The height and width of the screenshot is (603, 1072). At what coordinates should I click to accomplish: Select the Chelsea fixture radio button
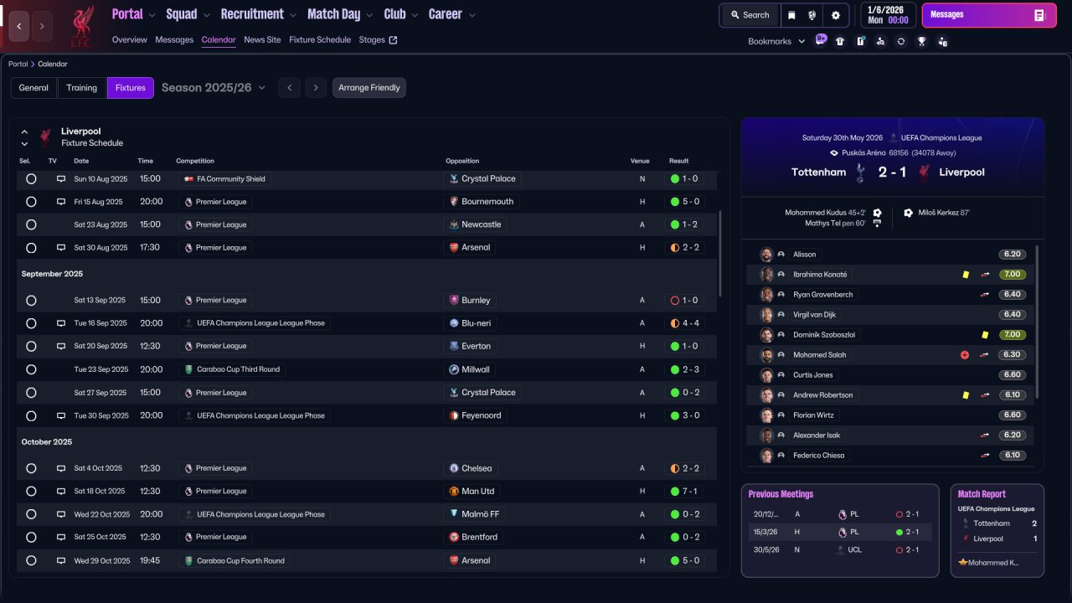(31, 468)
